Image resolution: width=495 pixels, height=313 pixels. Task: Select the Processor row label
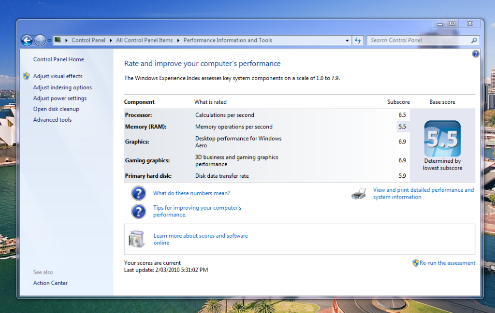coord(138,115)
